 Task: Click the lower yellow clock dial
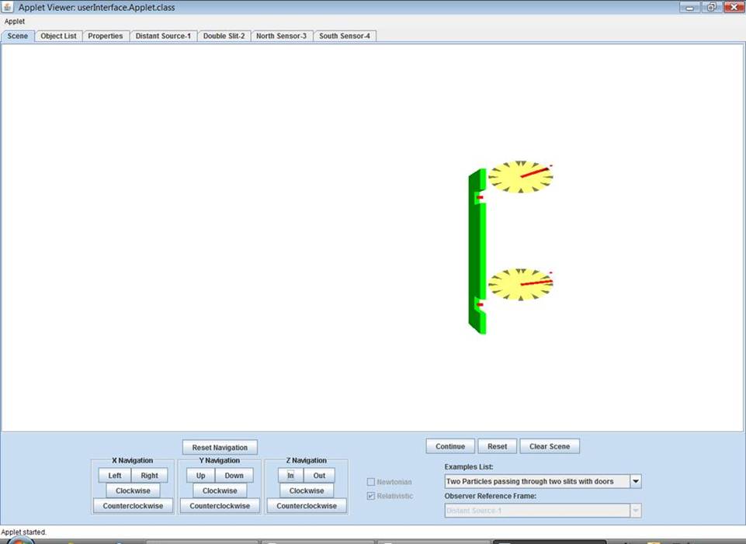521,285
